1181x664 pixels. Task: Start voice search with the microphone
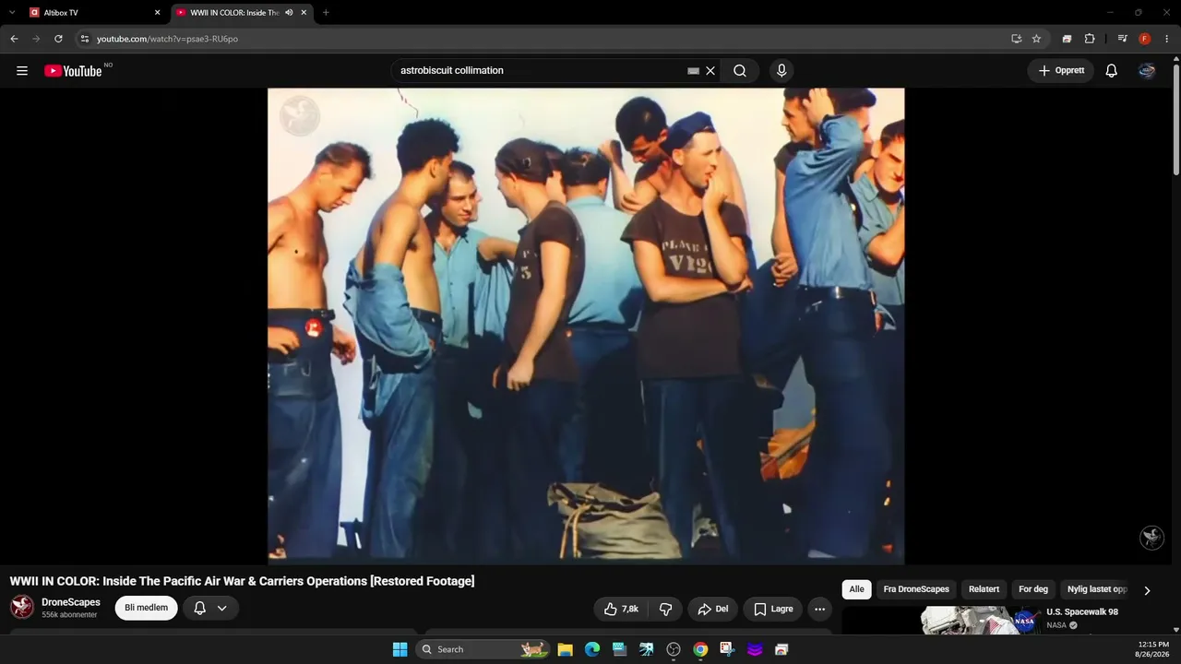(781, 71)
